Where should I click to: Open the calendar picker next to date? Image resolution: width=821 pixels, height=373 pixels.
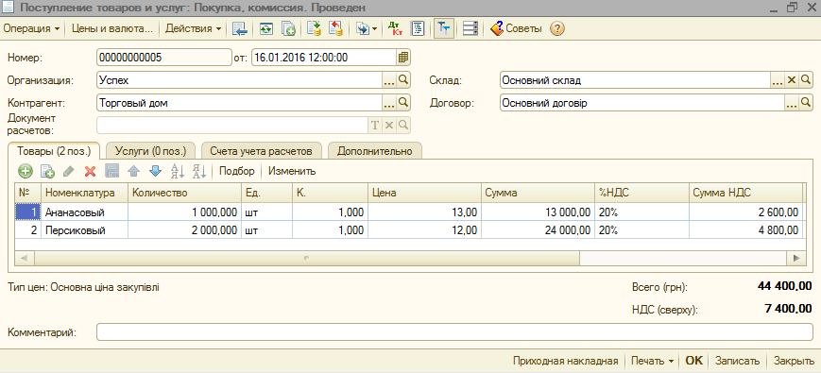pyautogui.click(x=403, y=57)
